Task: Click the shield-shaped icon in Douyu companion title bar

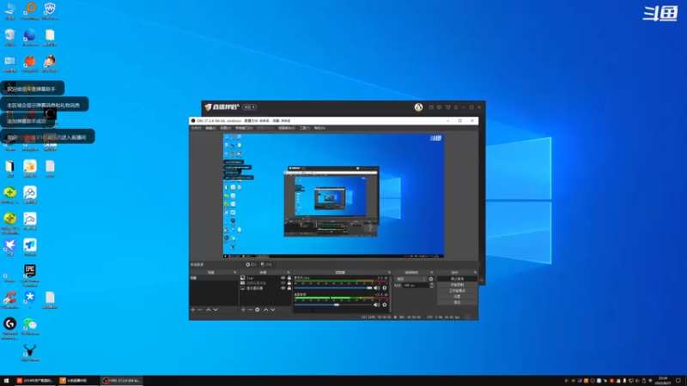Action: (x=447, y=107)
